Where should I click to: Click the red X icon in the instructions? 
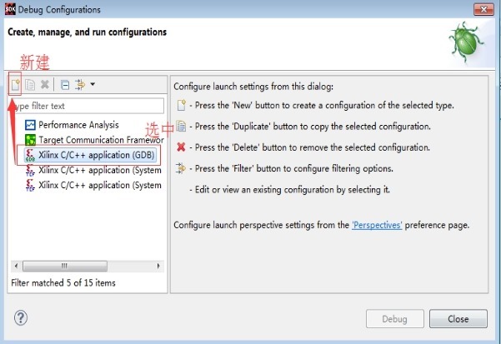pos(181,147)
